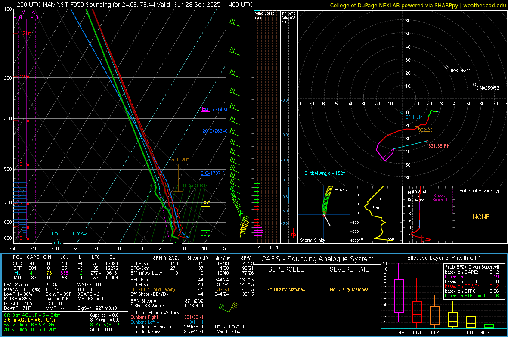This screenshot has height=337, width=508.
Task: Click the BRN Shear = 87 m2/s2 value
Action: click(x=167, y=301)
